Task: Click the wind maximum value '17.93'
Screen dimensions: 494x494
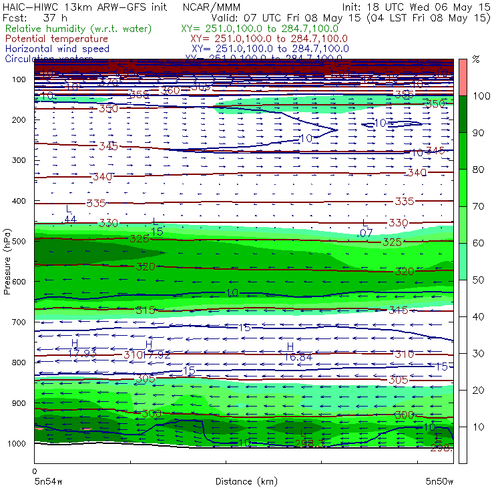Action: [82, 353]
